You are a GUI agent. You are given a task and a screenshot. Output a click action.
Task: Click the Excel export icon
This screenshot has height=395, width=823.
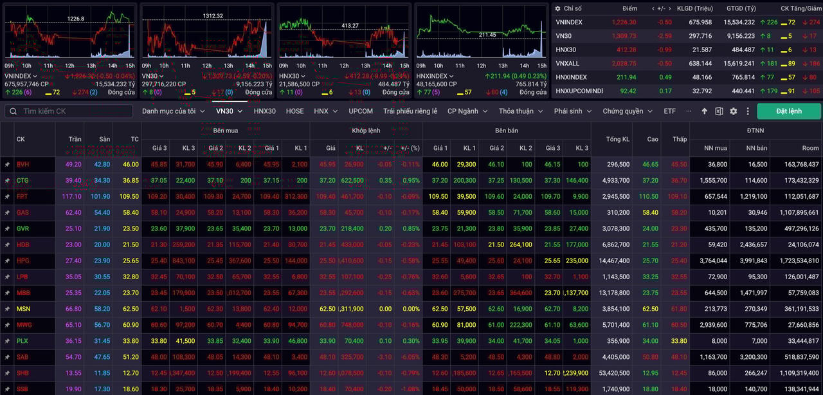(x=719, y=111)
